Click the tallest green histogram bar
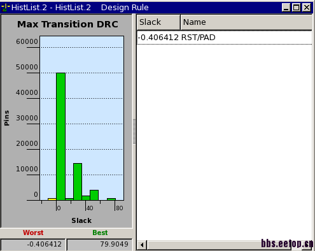 (60, 136)
